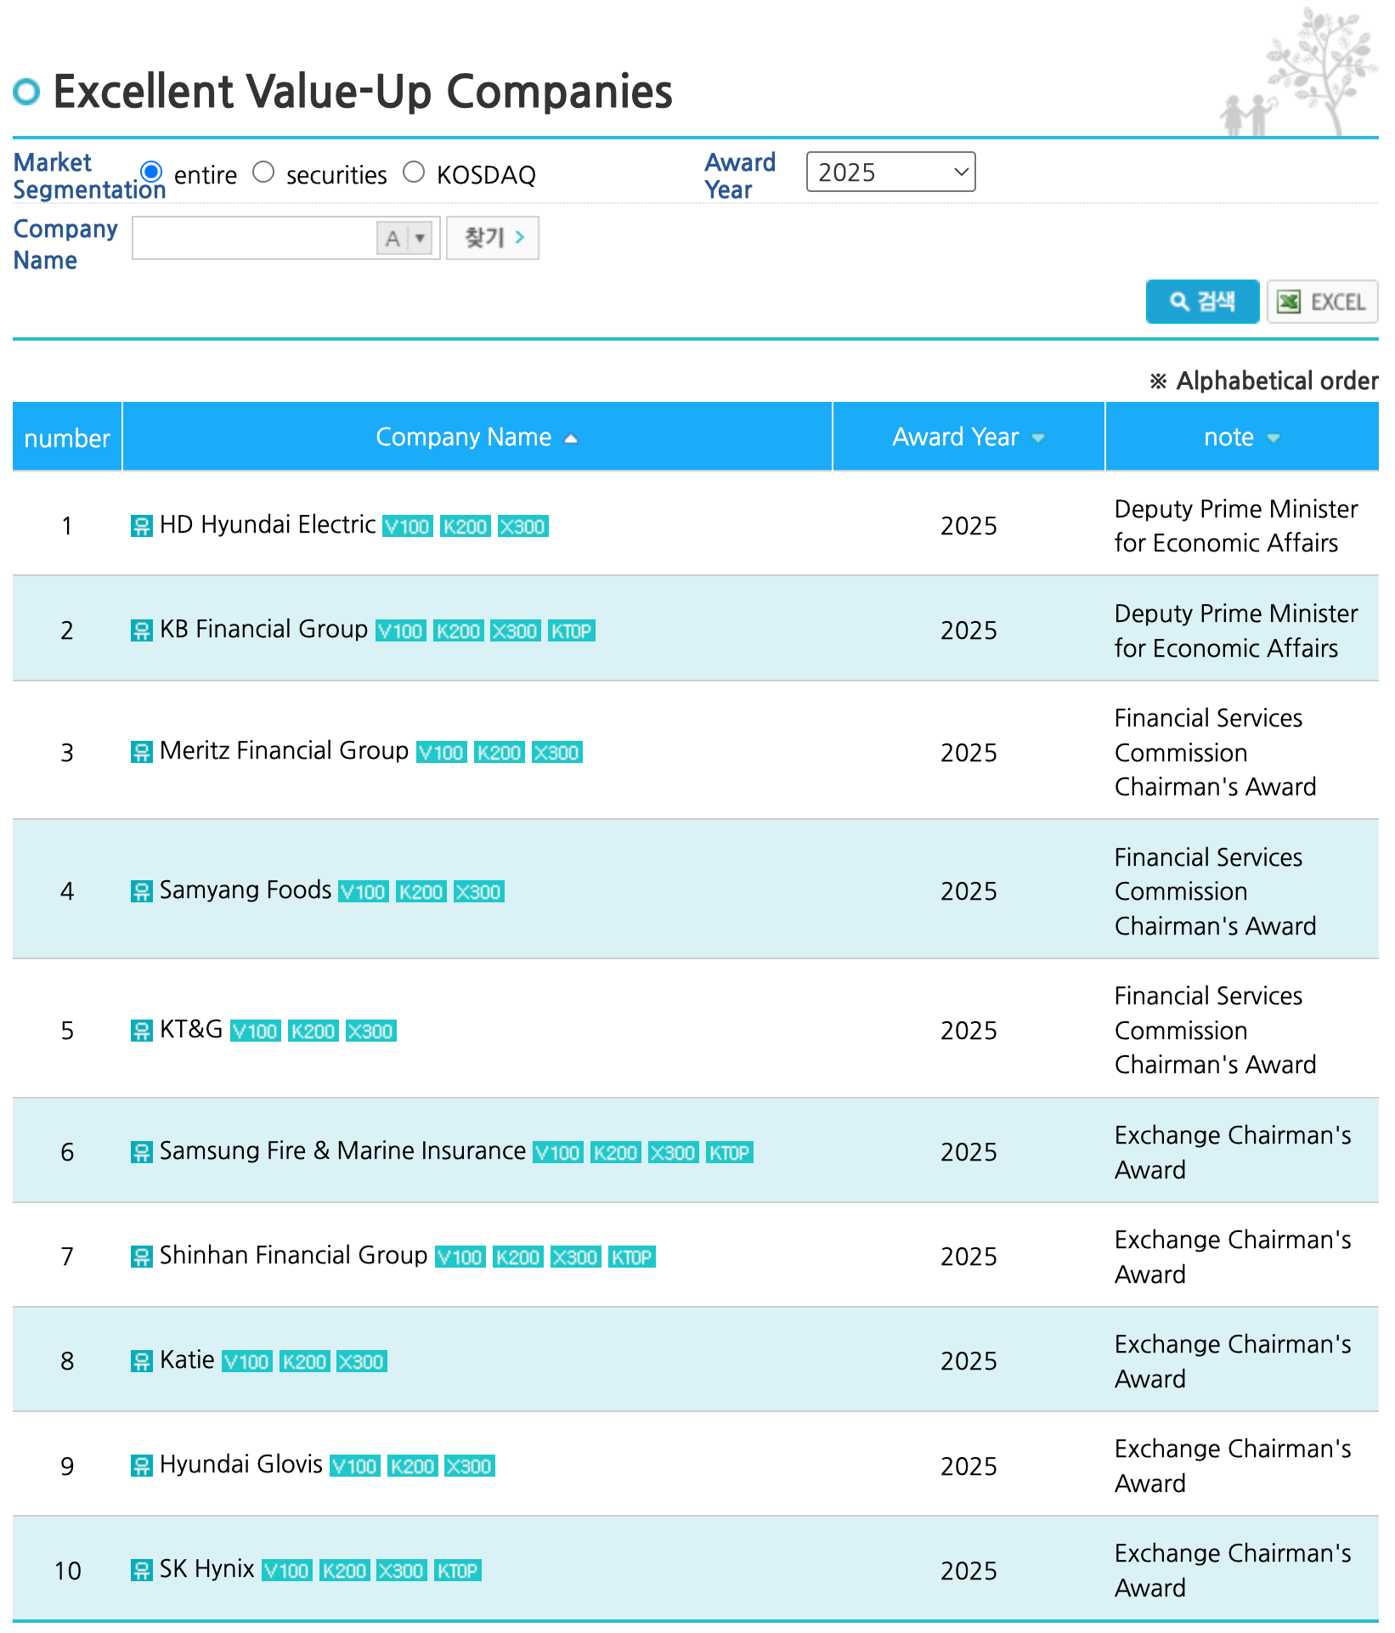The width and height of the screenshot is (1395, 1633).
Task: Click the X300 badge beside Meritz Financial Group
Action: [x=556, y=753]
